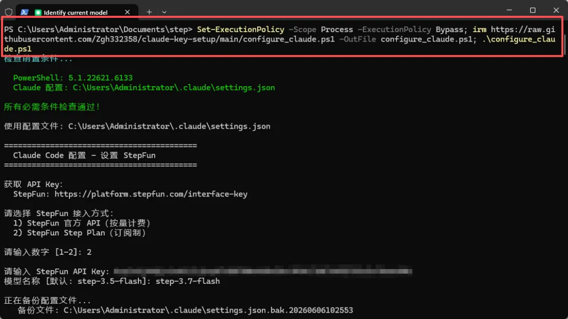The height and width of the screenshot is (319, 568).
Task: Click the settings.json.bak backup file path
Action: point(208,310)
